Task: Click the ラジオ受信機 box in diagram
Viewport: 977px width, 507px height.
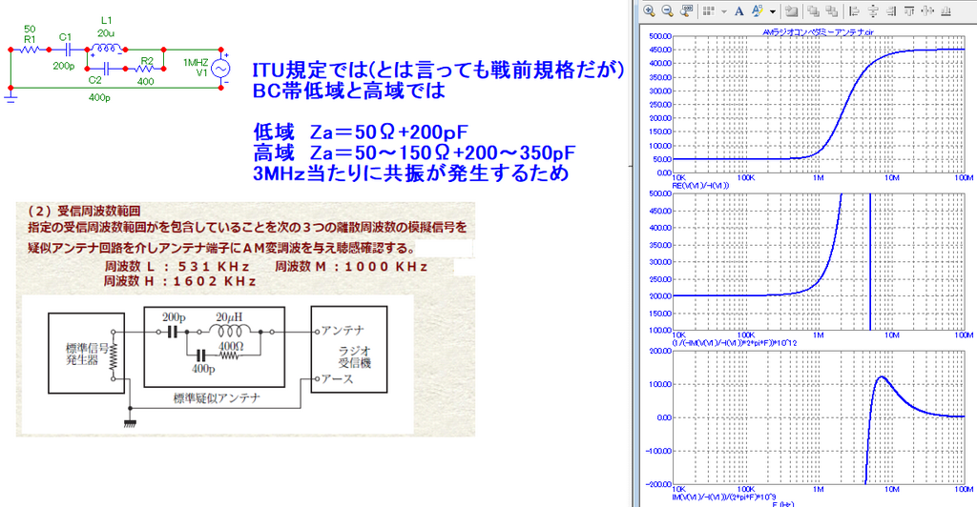Action: point(349,350)
